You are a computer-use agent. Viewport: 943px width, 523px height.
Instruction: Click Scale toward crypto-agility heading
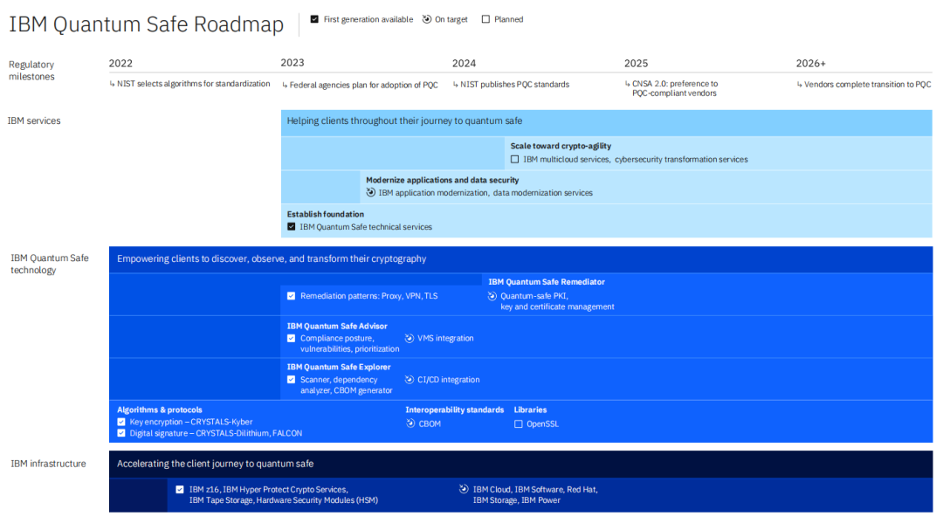pos(561,146)
